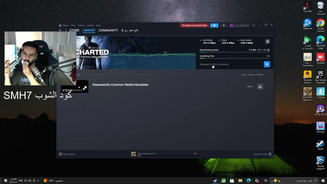Open the Arabic profile name tab

130,30
